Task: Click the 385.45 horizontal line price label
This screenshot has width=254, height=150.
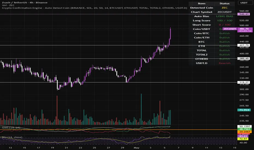Action: tap(244, 58)
